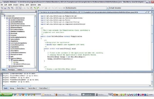Viewport: 154px width, 99px height.
Task: Click the Open file toolbar icon
Action: tap(5, 8)
